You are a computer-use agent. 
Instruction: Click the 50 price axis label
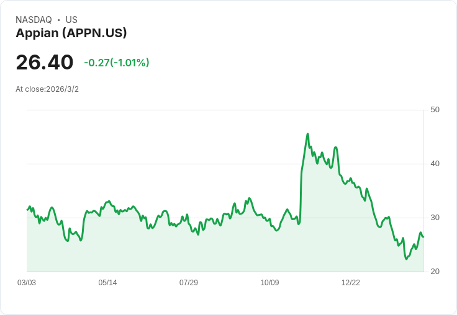[x=435, y=110]
